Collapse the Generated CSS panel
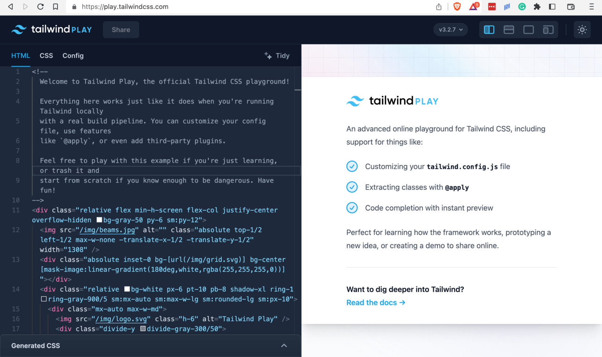The height and width of the screenshot is (357, 602). click(284, 346)
